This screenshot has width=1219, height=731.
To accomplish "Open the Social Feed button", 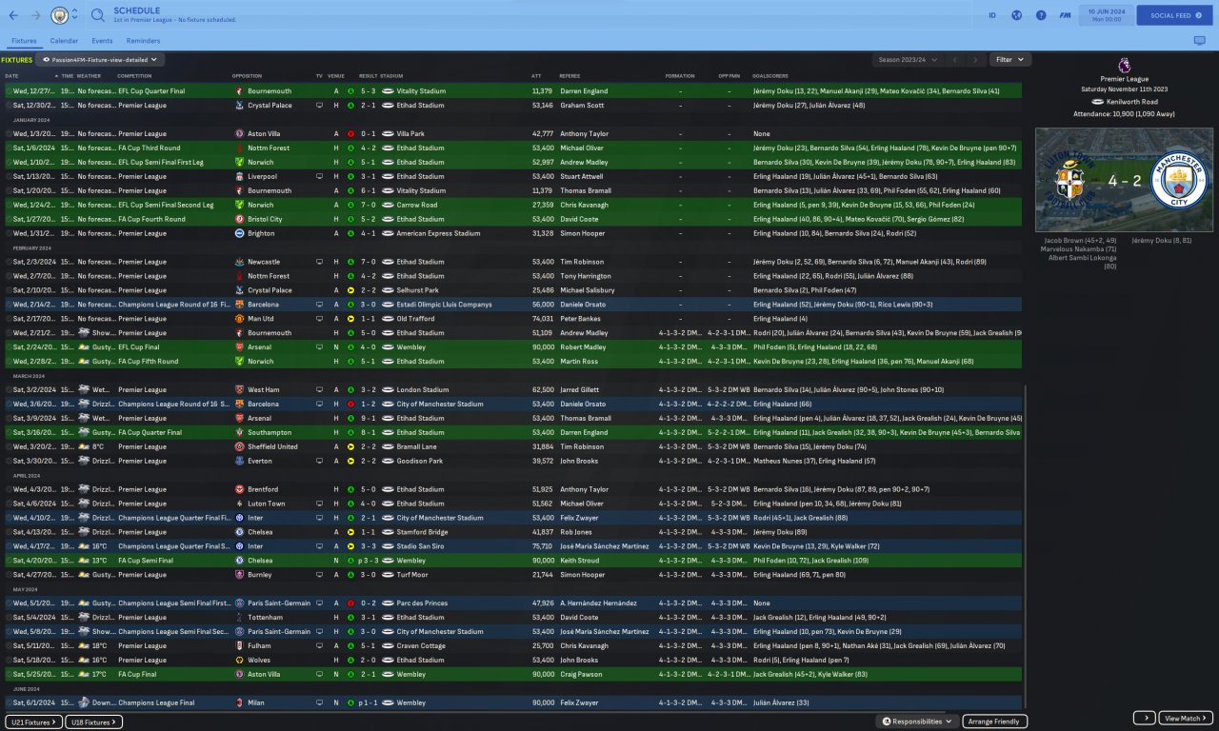I will (x=1176, y=15).
